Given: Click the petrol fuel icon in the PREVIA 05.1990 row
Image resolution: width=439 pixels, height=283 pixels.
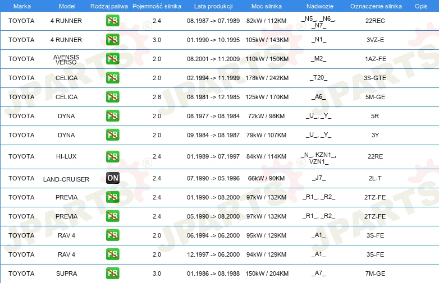Looking at the screenshot, I should [112, 216].
